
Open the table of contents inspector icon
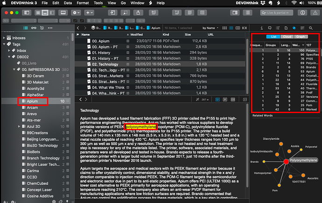click(x=278, y=28)
